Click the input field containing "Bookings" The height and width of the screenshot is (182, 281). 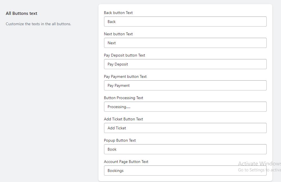(168, 171)
